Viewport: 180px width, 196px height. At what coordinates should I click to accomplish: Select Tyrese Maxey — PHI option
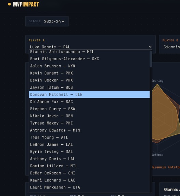[89, 123]
